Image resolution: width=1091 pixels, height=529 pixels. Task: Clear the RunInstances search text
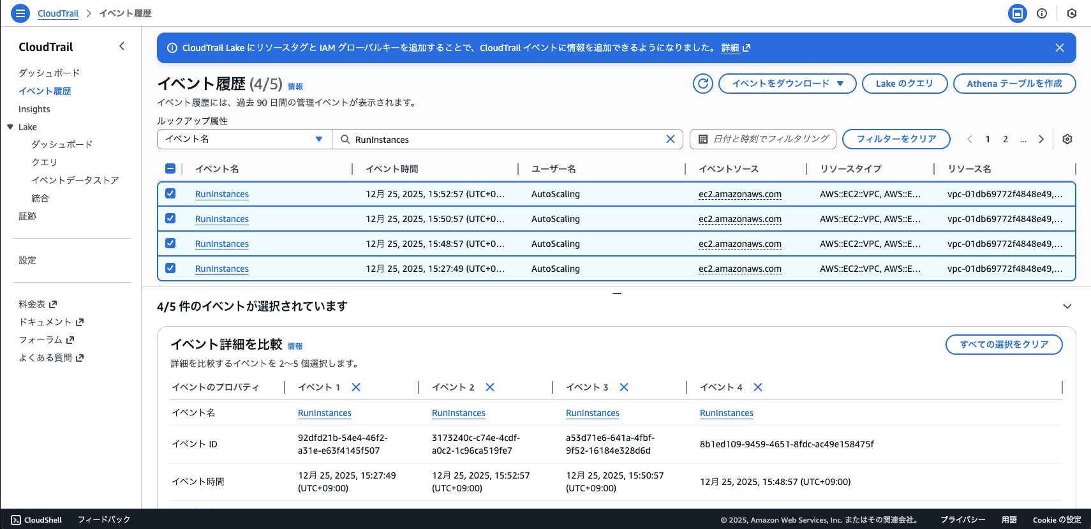click(x=670, y=139)
